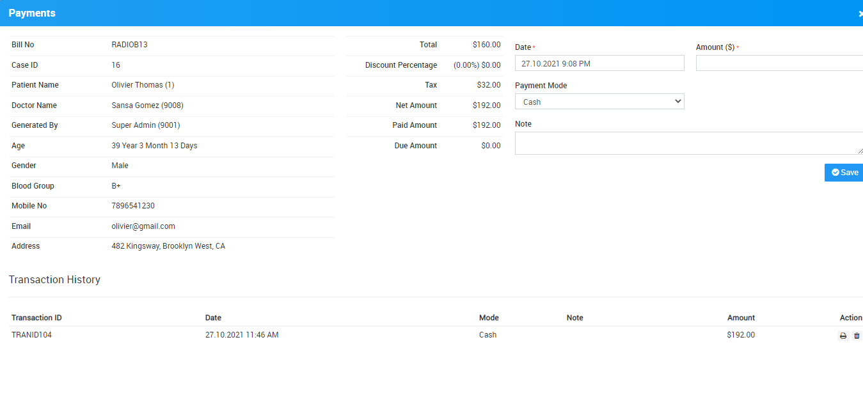Click the bill number RADIOB13
This screenshot has height=420, width=863.
[x=129, y=45]
